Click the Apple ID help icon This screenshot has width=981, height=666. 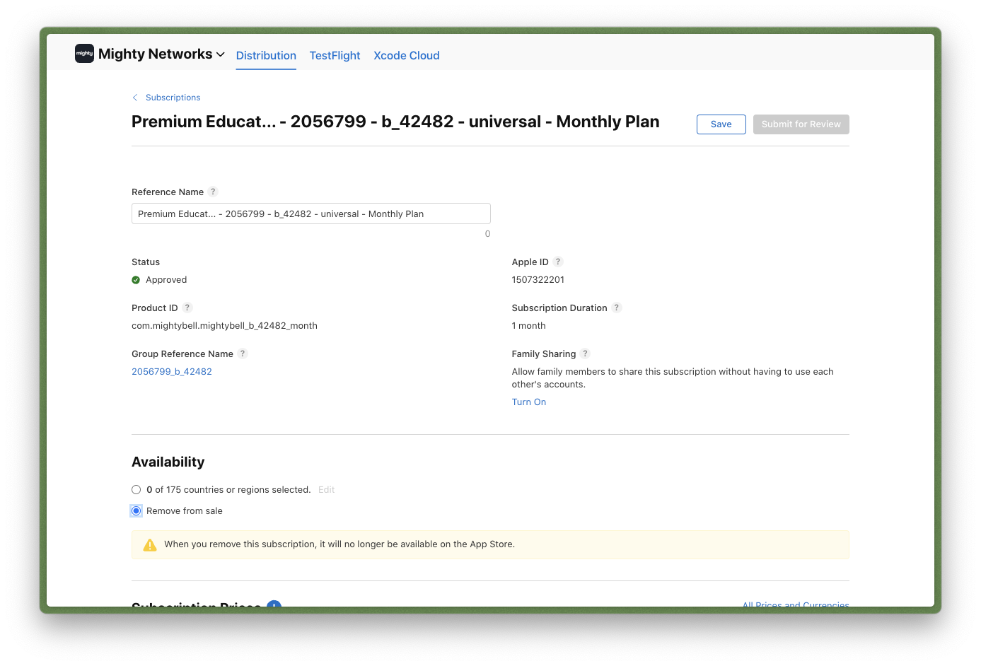(x=558, y=262)
